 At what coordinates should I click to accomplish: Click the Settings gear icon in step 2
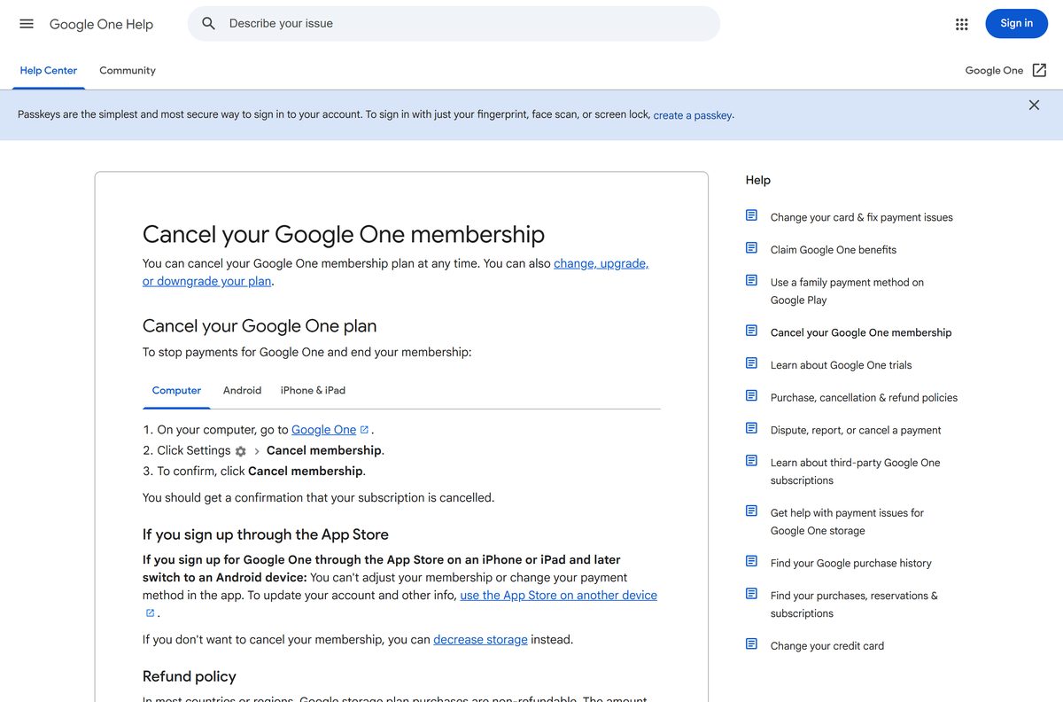[240, 451]
